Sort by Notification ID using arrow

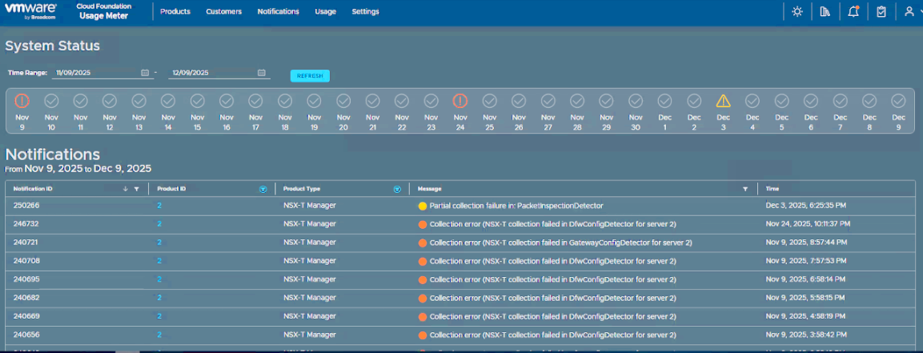click(x=125, y=189)
